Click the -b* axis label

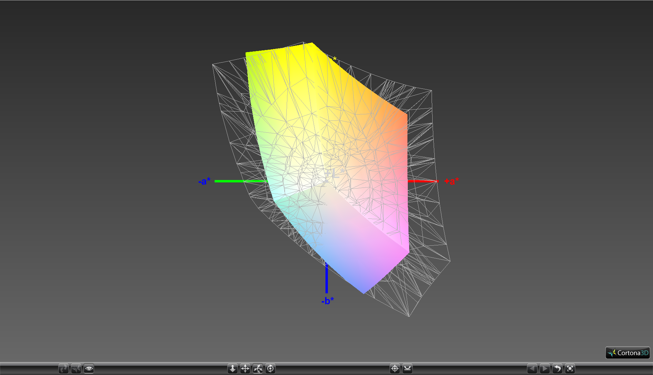point(328,301)
